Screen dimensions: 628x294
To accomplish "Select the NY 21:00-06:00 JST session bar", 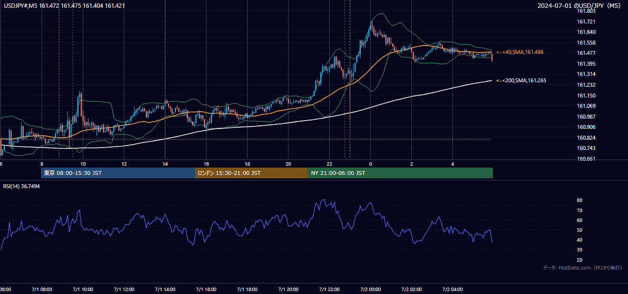I will point(400,173).
